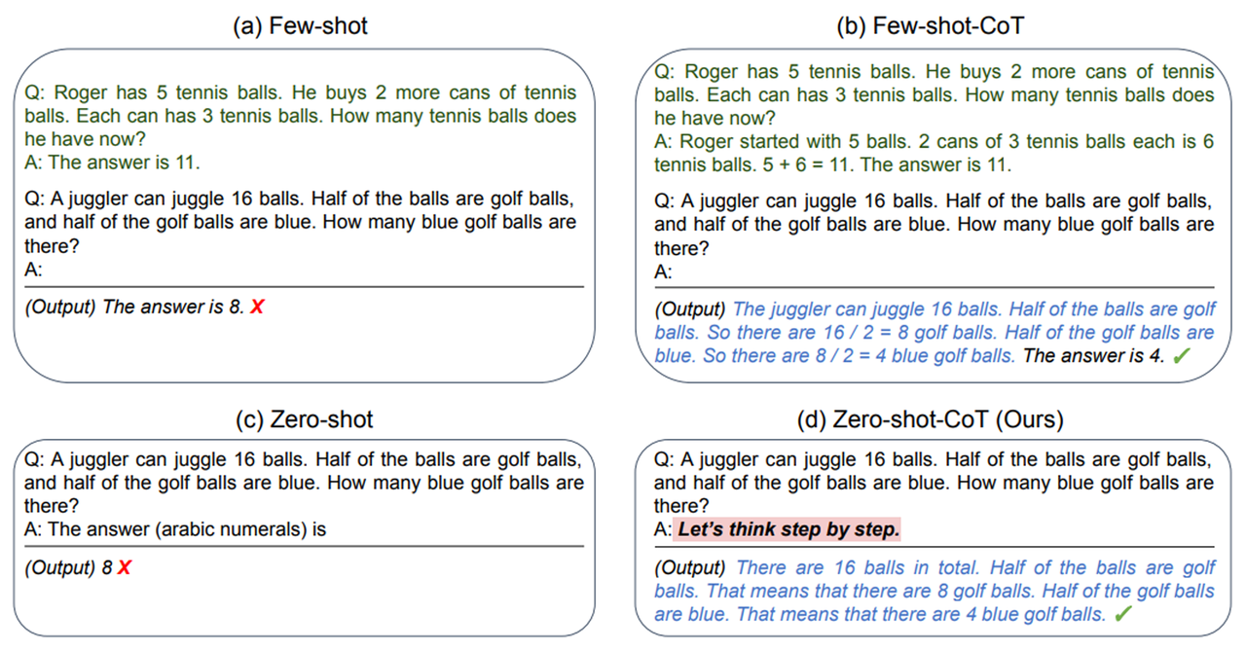Click the blank "A:" line in Few-shot-CoT panel
Image resolution: width=1246 pixels, height=651 pixels.
point(664,272)
